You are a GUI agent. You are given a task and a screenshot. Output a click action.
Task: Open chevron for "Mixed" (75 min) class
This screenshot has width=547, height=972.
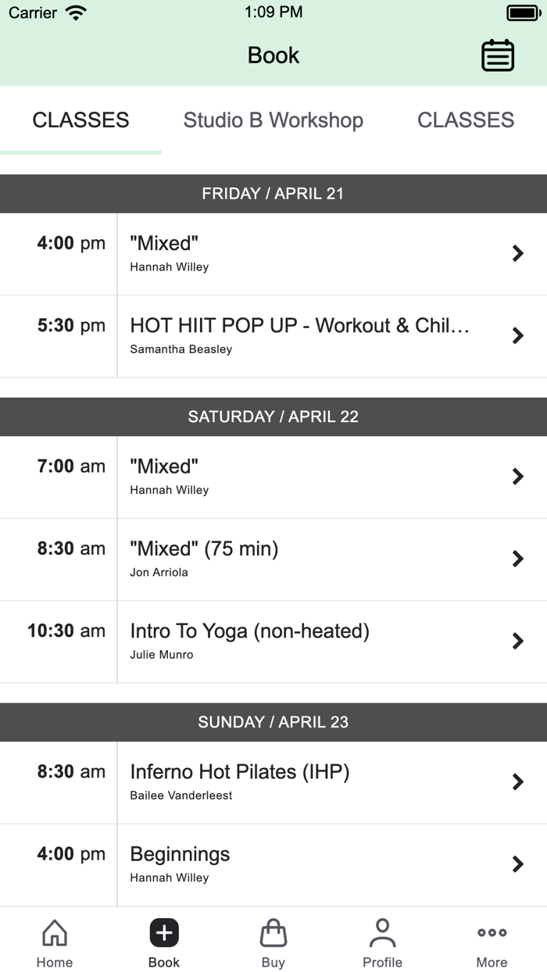517,559
